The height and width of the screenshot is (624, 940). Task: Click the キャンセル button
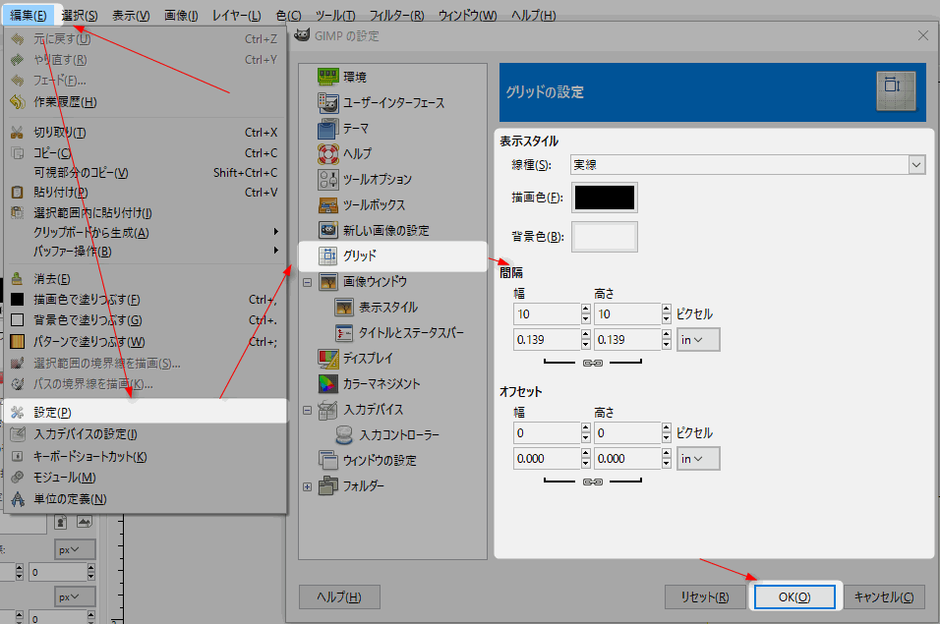click(x=884, y=596)
